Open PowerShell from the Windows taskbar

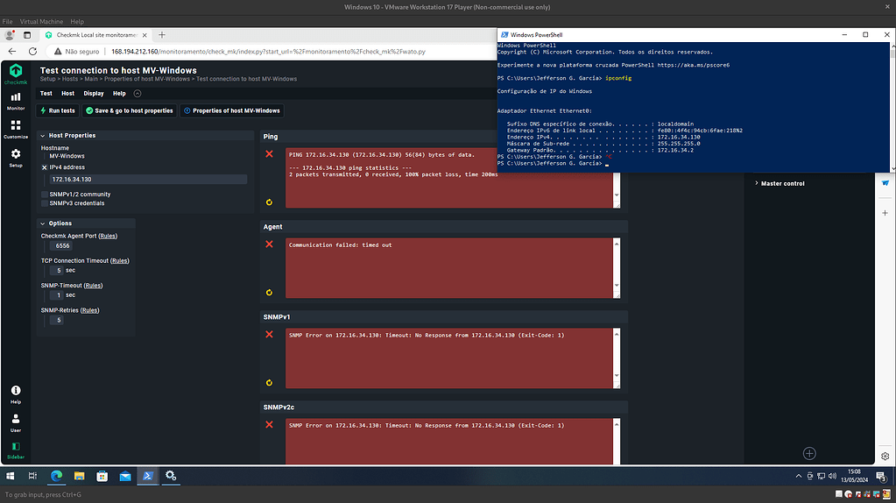(149, 476)
